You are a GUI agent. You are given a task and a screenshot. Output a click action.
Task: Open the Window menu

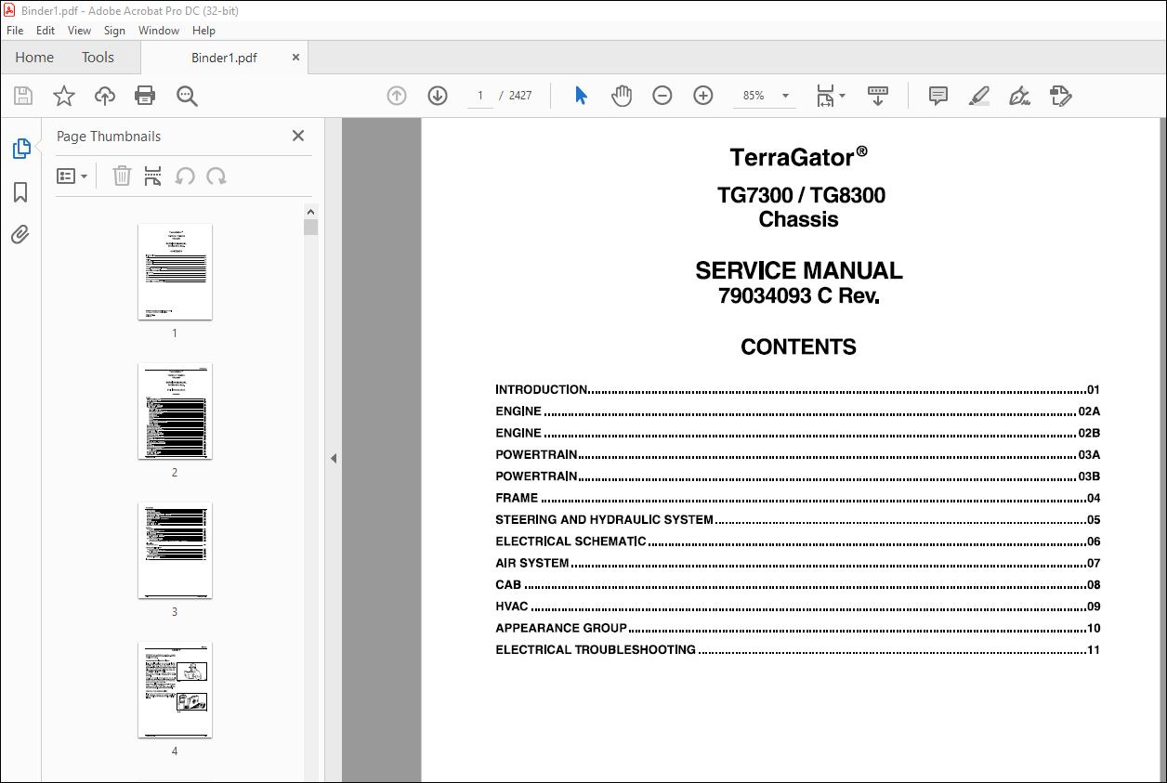coord(159,31)
